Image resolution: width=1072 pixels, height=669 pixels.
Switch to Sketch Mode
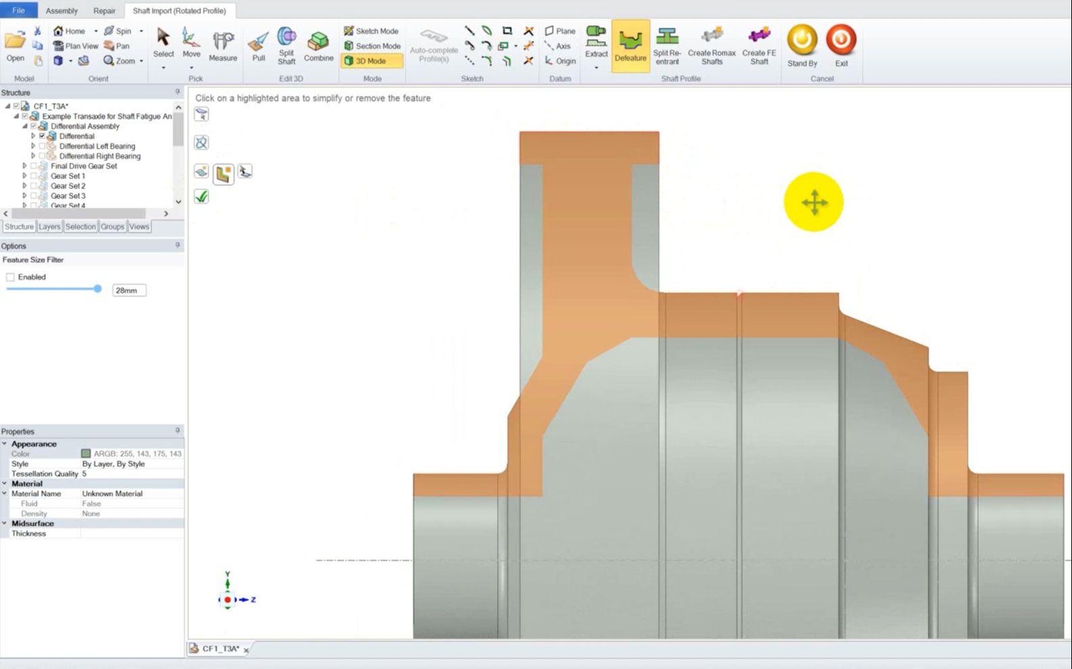click(x=371, y=31)
